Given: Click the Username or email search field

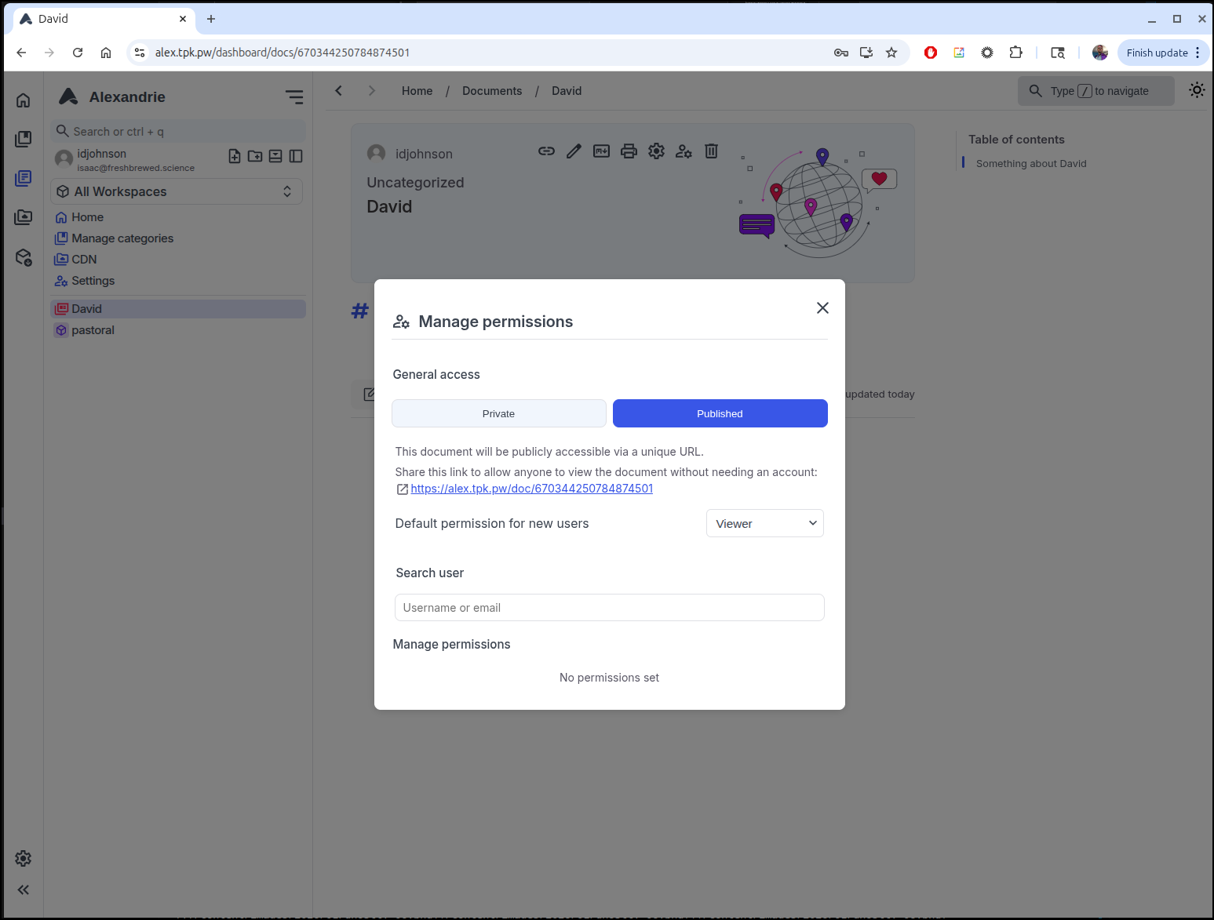Looking at the screenshot, I should [609, 608].
